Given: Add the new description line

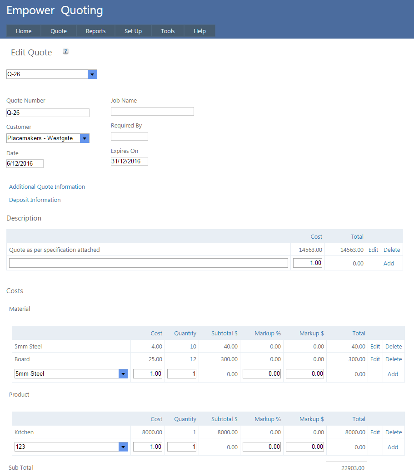Looking at the screenshot, I should click(389, 263).
